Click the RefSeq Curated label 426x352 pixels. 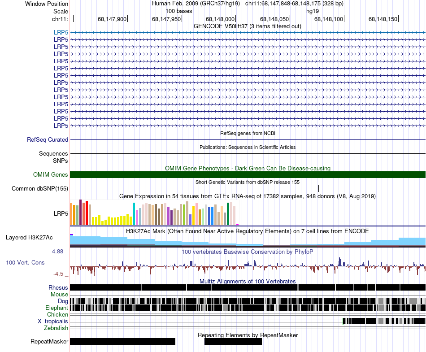[48, 139]
